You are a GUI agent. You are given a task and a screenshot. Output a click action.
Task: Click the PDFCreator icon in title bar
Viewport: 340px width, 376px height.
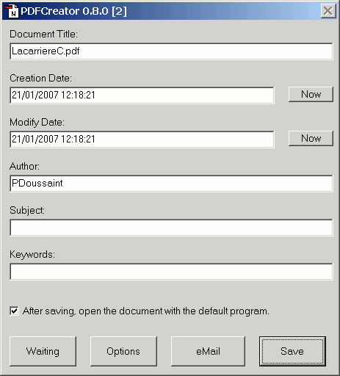tap(12, 11)
